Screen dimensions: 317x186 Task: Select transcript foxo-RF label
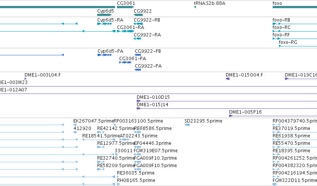click(x=281, y=35)
